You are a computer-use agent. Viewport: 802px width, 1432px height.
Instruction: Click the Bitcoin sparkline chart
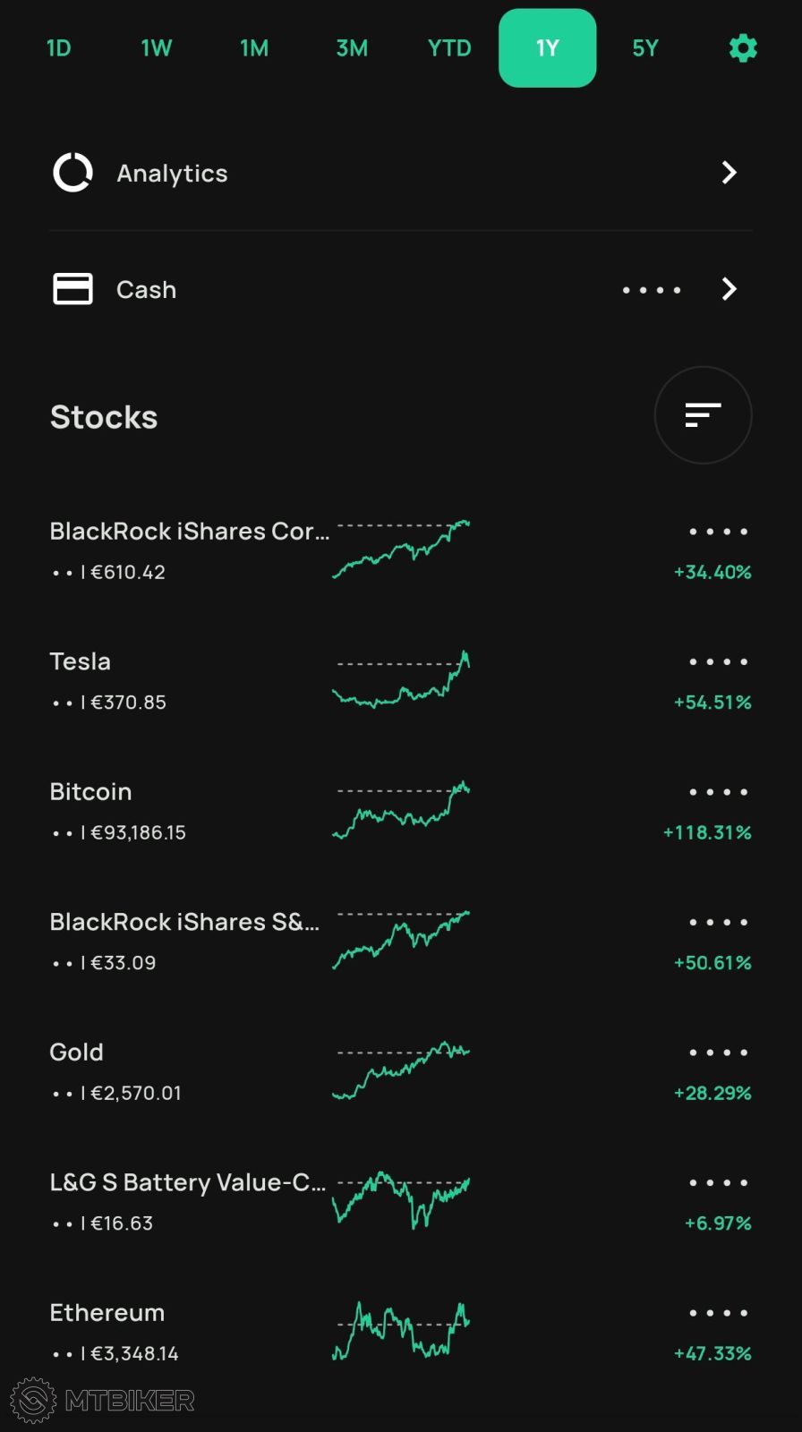point(401,810)
